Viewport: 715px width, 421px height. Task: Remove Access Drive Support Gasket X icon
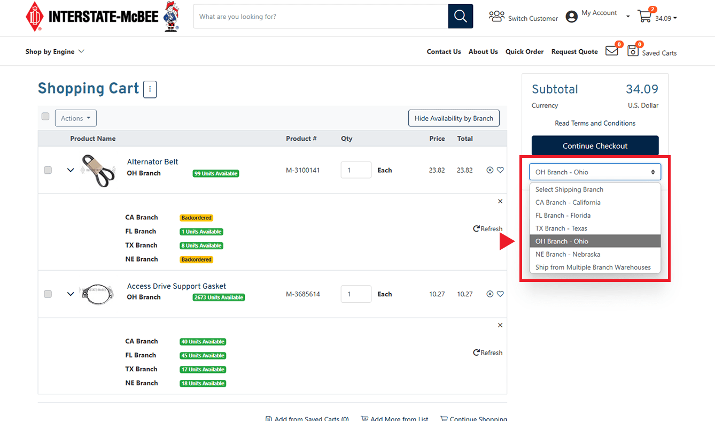click(x=490, y=294)
